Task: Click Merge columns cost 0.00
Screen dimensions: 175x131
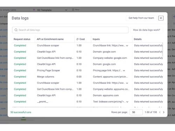Action: tap(79, 77)
